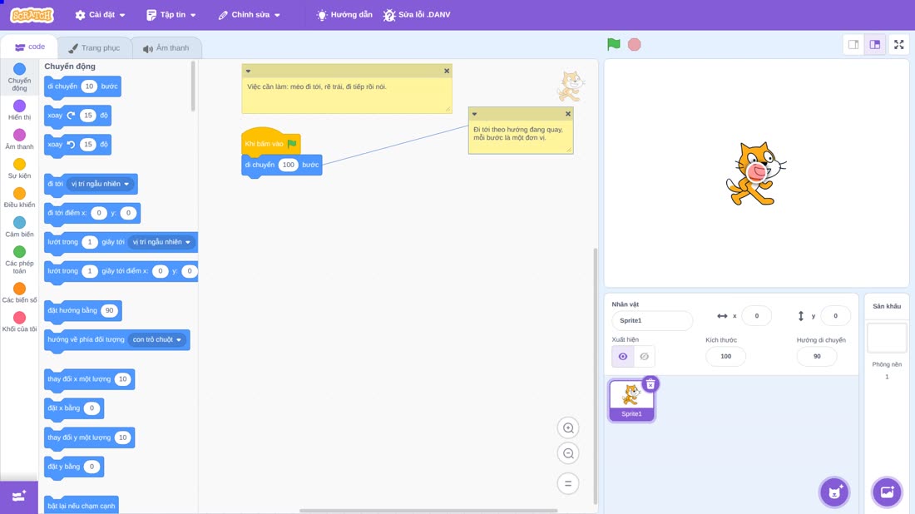The height and width of the screenshot is (514, 915).
Task: Open 'con trỏ chuột' dropdown in hướng về block
Action: coord(157,339)
